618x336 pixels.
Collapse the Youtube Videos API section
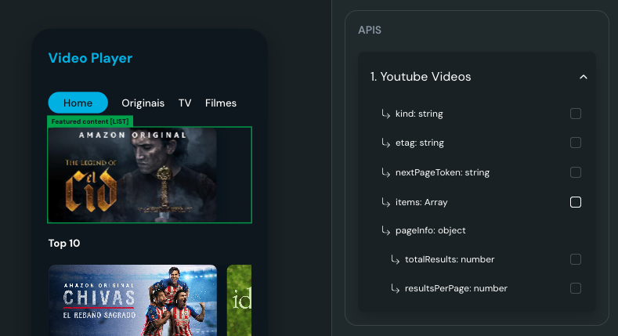coord(584,77)
